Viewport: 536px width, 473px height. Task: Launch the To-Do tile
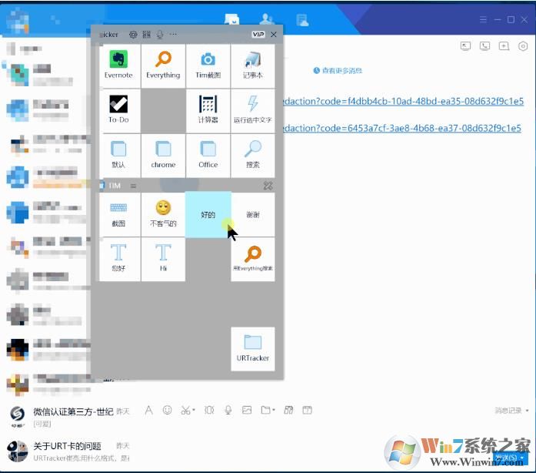coord(118,110)
